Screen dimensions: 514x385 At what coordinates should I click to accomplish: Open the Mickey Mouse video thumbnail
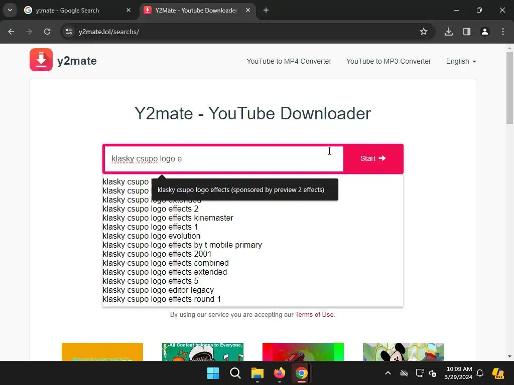pyautogui.click(x=403, y=352)
